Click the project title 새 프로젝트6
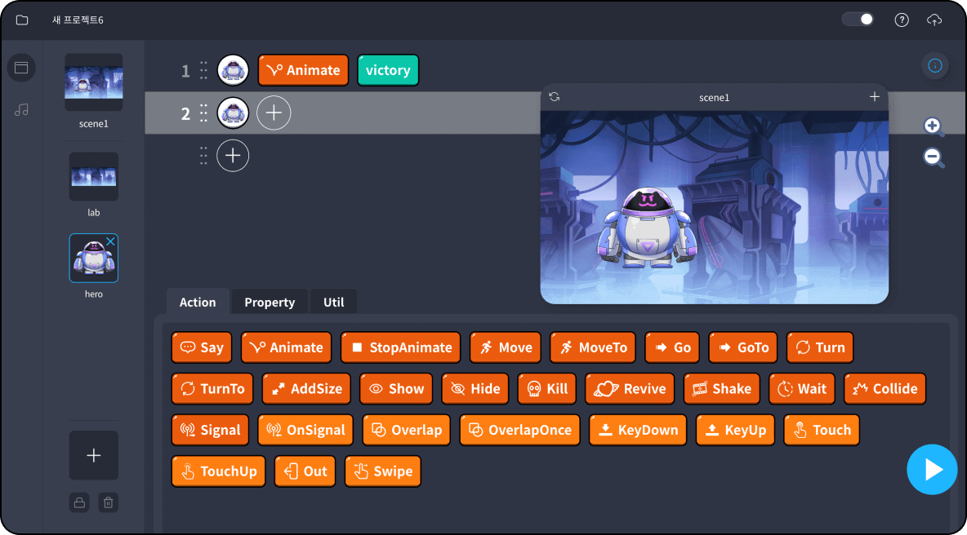 pos(78,20)
